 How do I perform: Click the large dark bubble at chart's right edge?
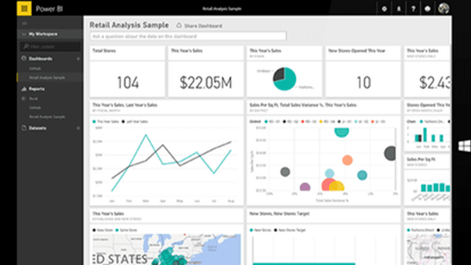coord(390,153)
